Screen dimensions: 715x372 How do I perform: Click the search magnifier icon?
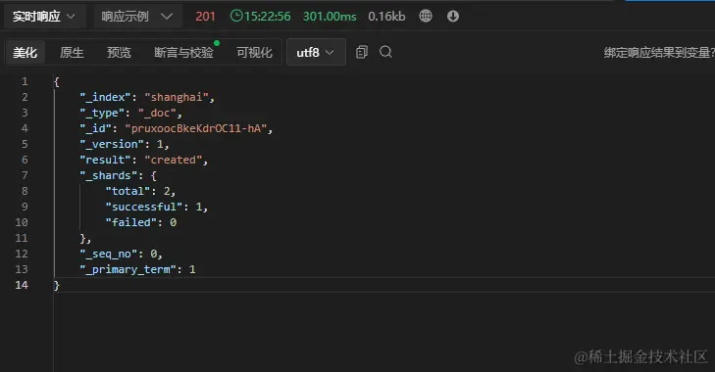click(x=385, y=52)
